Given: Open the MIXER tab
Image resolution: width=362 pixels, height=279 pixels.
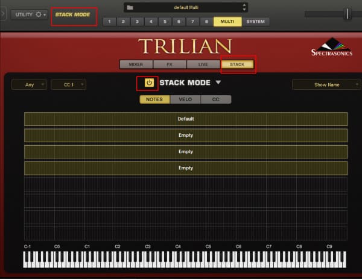Looking at the screenshot, I should pyautogui.click(x=136, y=64).
